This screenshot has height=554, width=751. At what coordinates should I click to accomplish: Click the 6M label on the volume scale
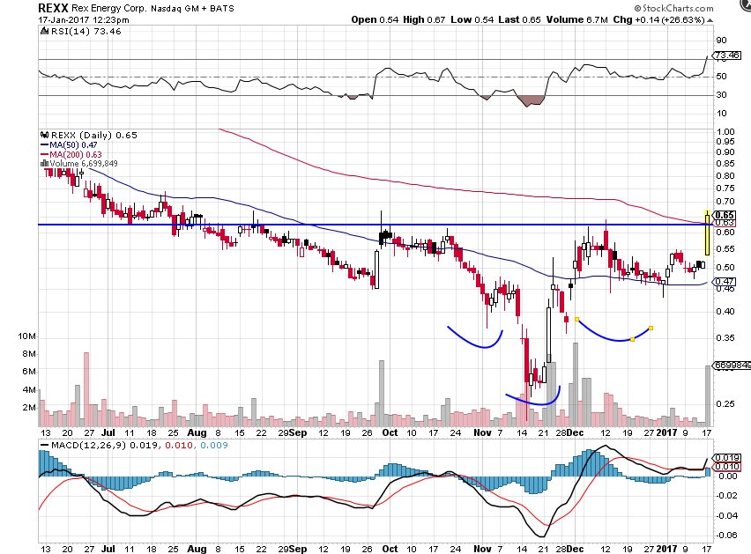coord(29,372)
